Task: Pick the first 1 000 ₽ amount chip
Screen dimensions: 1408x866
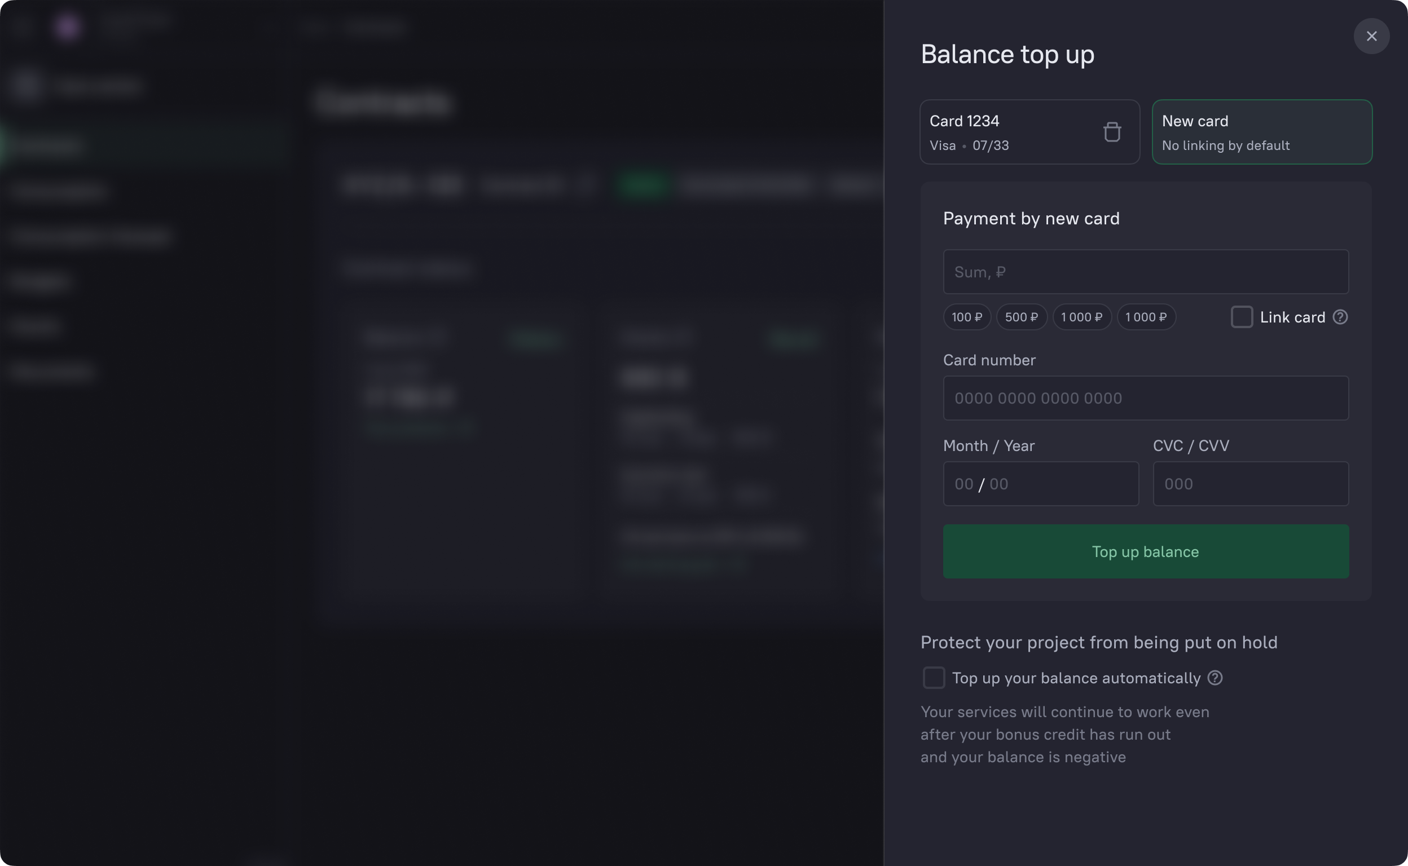Action: 1081,317
